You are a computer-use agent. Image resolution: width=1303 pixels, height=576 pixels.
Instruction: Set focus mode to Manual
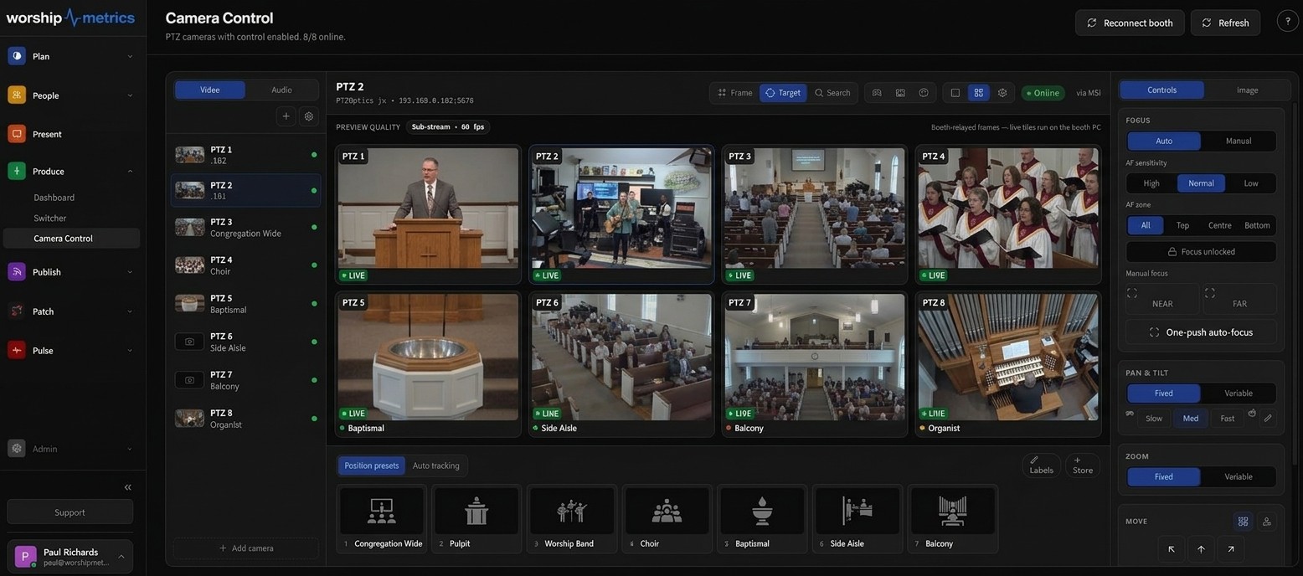point(1239,141)
